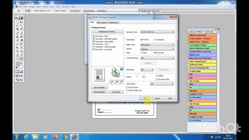Viewport: 249px width, 140px height.
Task: Click the Reset Defaults button
Action: (x=99, y=92)
